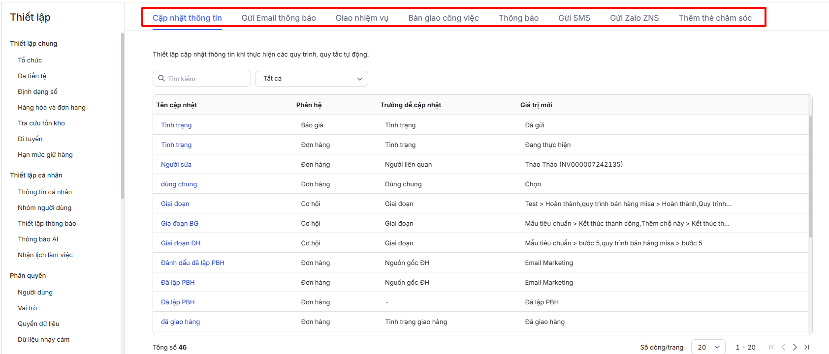Image resolution: width=829 pixels, height=354 pixels.
Task: Click the 'Người liên quan' field cell
Action: coord(408,164)
